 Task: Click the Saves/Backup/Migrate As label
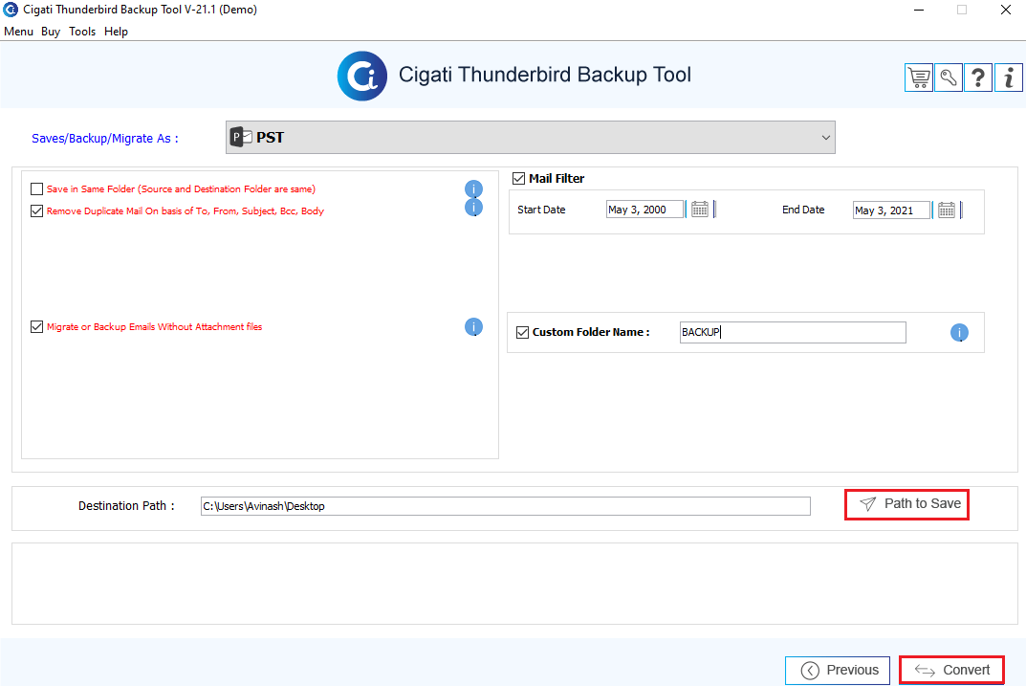104,138
